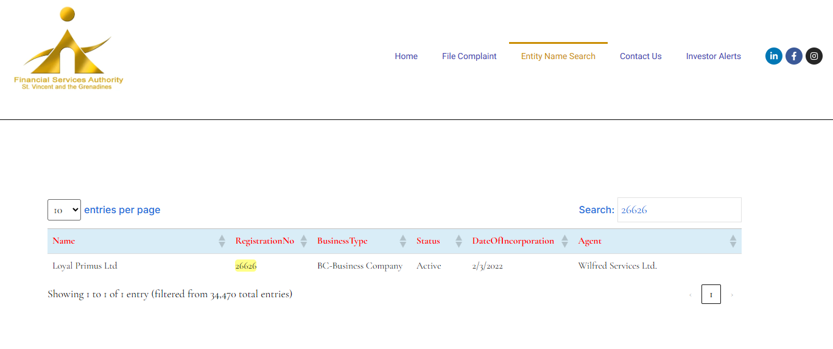Screen dimensions: 833x349
Task: Sort by DateOfIncorporation column arrows
Action: pyautogui.click(x=564, y=241)
